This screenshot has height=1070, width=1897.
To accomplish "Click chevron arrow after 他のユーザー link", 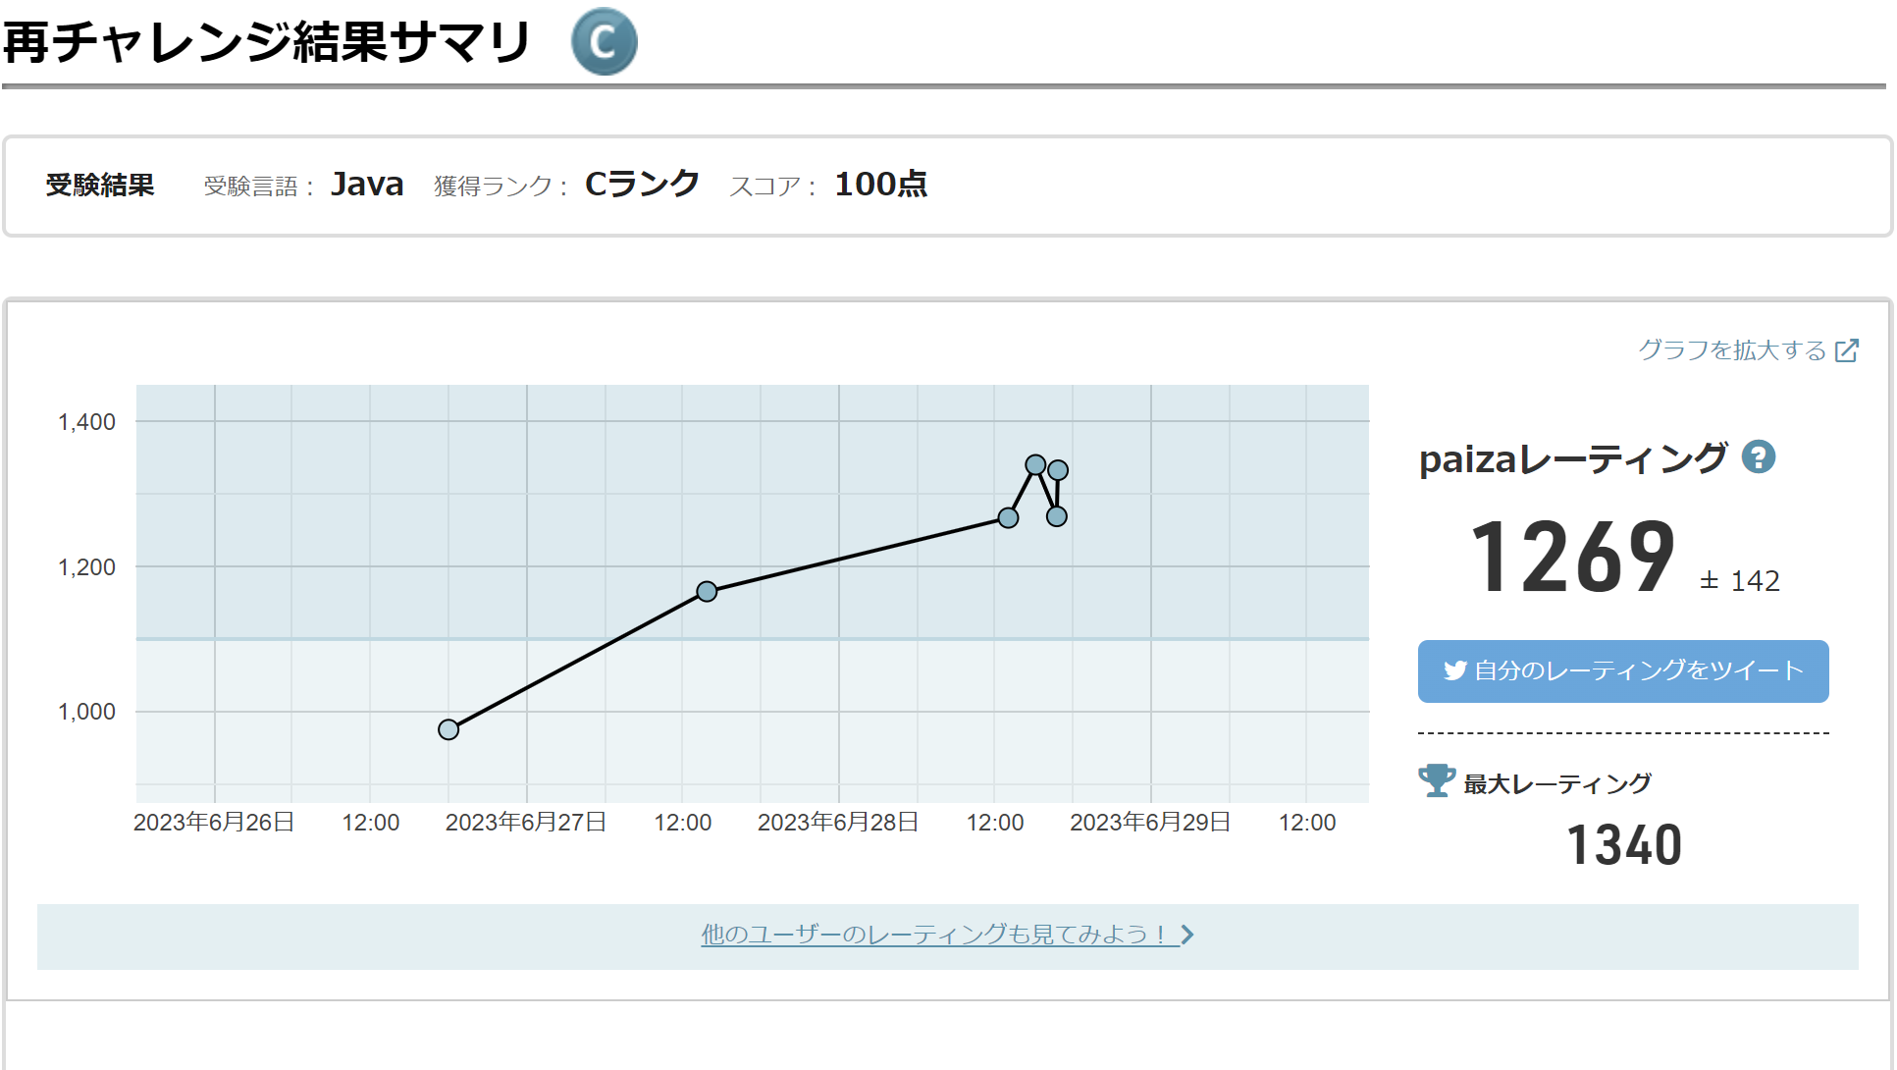I will click(1187, 935).
